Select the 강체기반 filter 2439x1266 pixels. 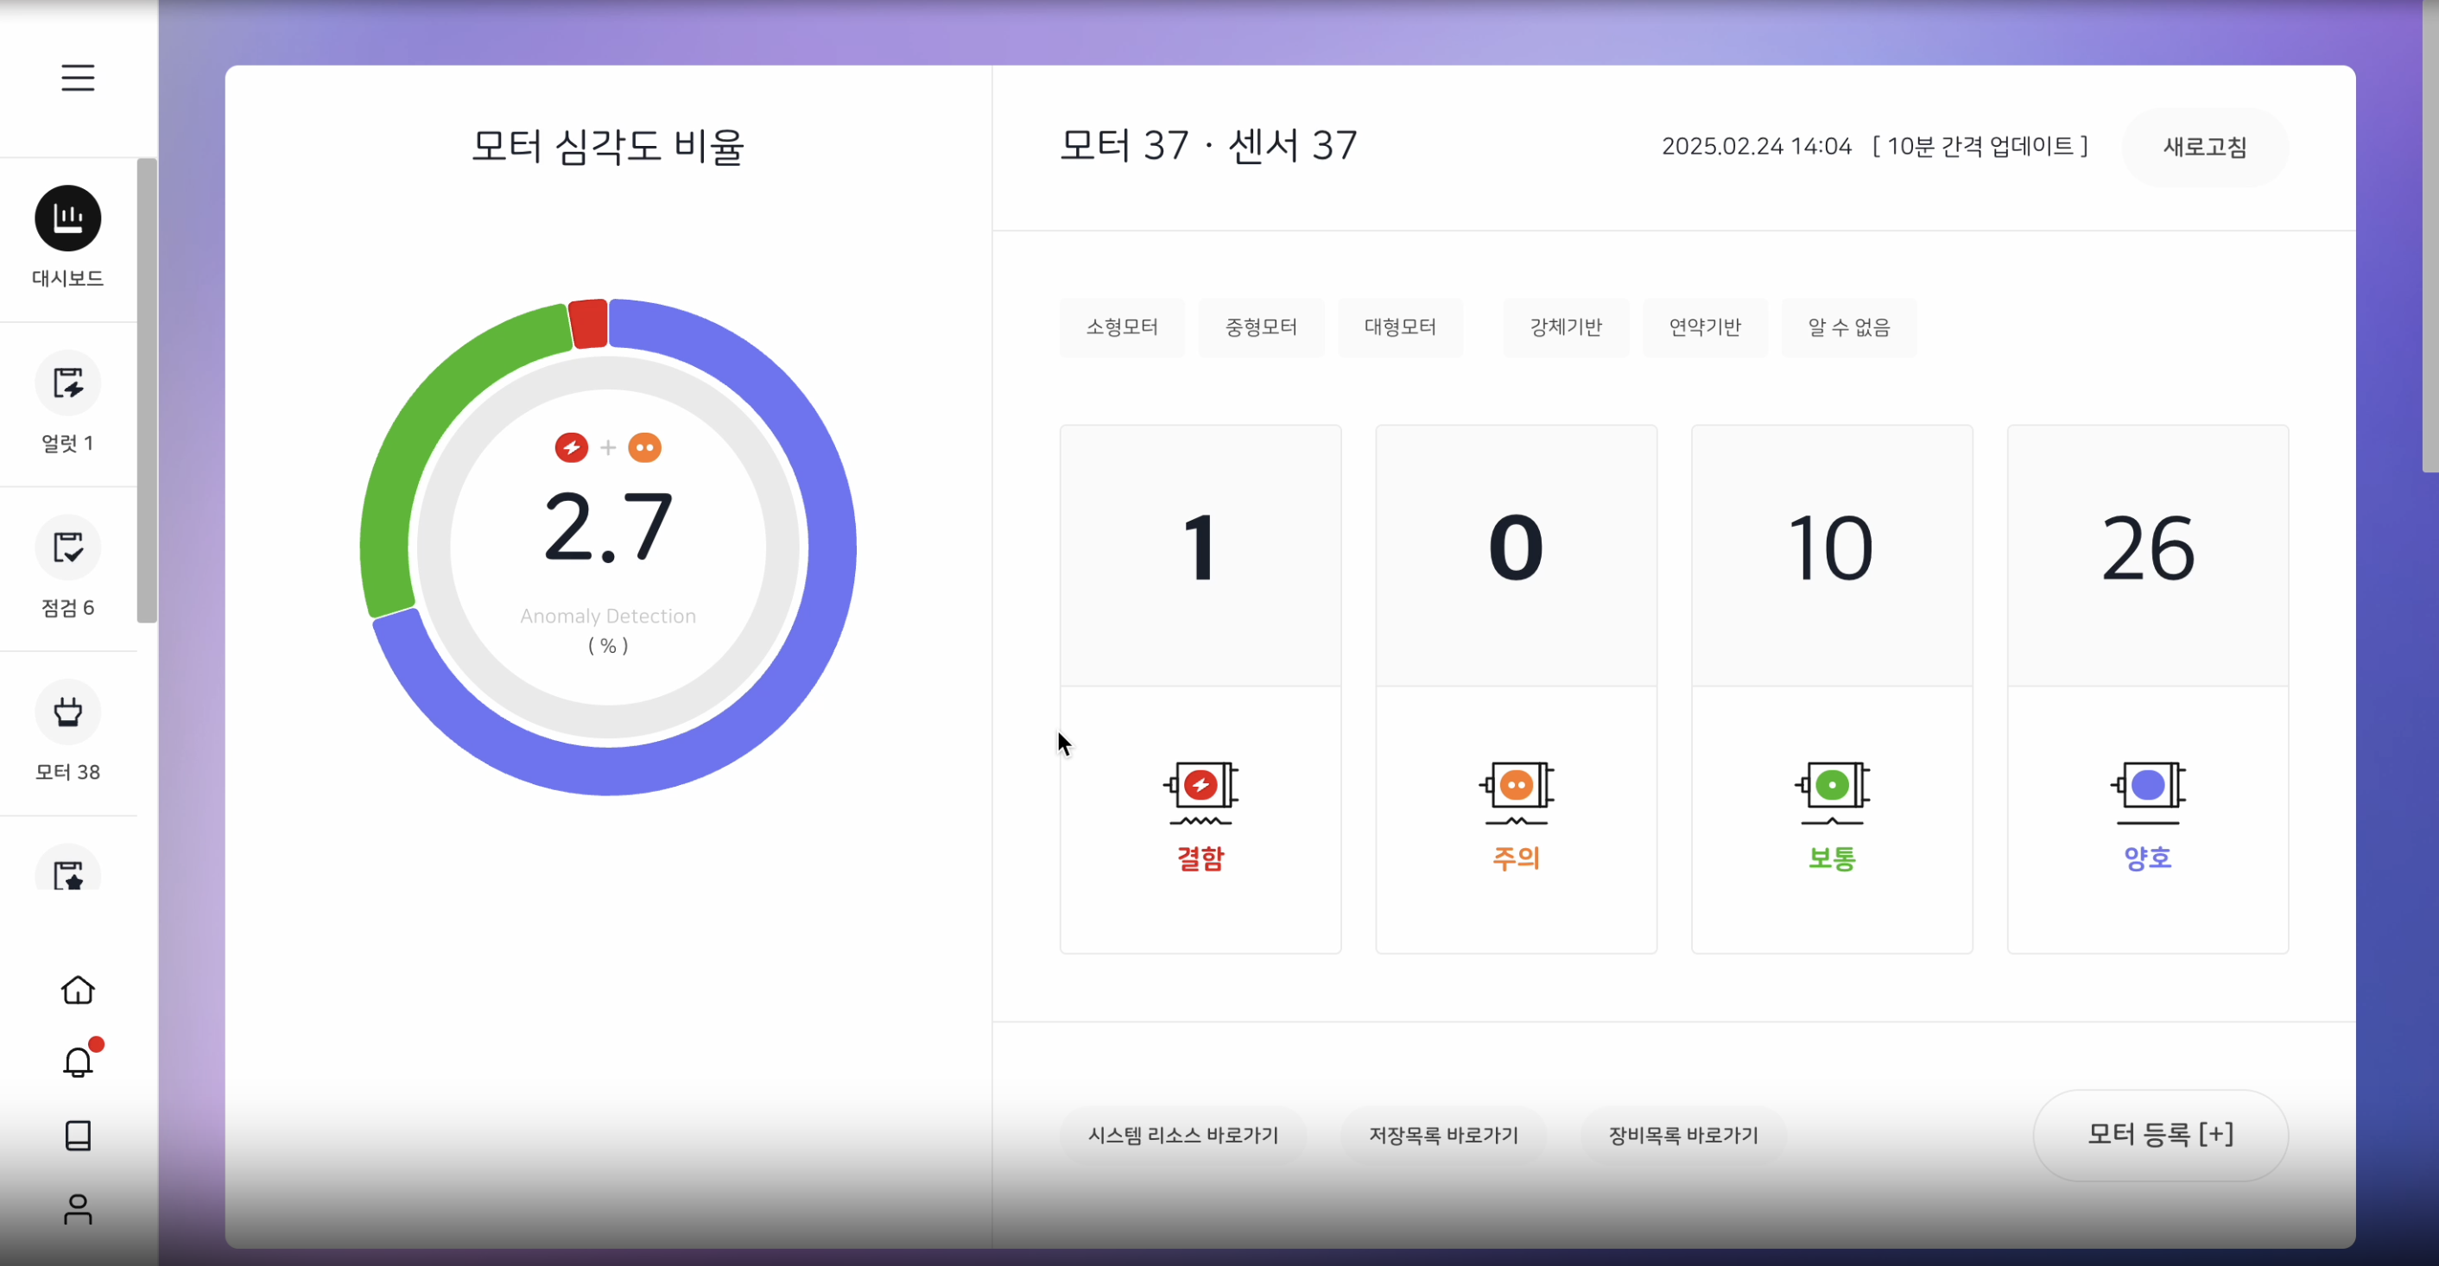pyautogui.click(x=1566, y=327)
